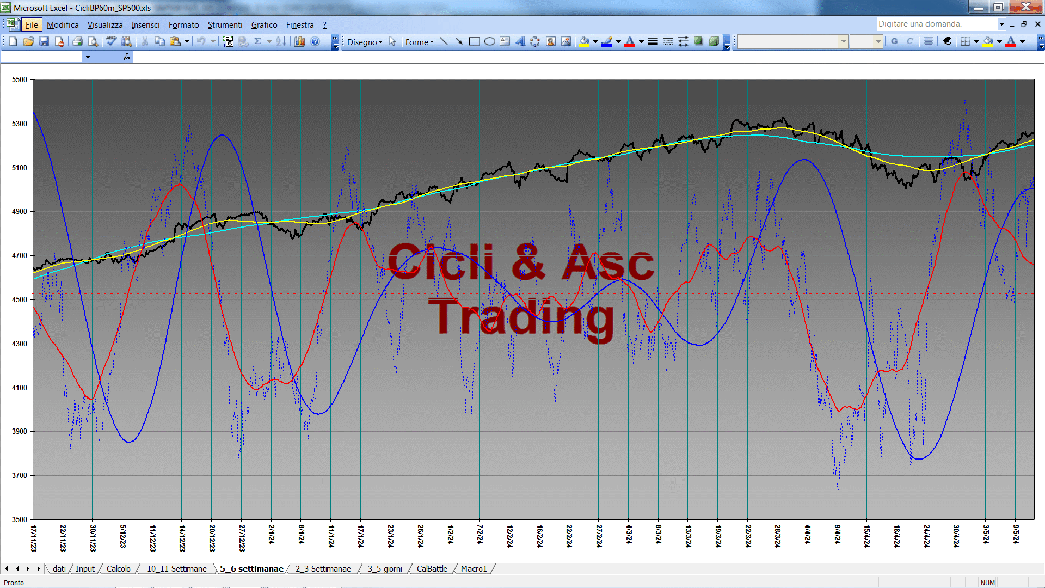Switch to the 10_11 Settimane sheet tab
This screenshot has width=1045, height=588.
pos(177,568)
